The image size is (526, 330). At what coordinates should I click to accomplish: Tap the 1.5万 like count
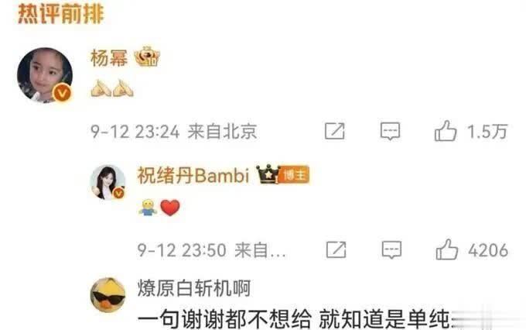click(487, 132)
